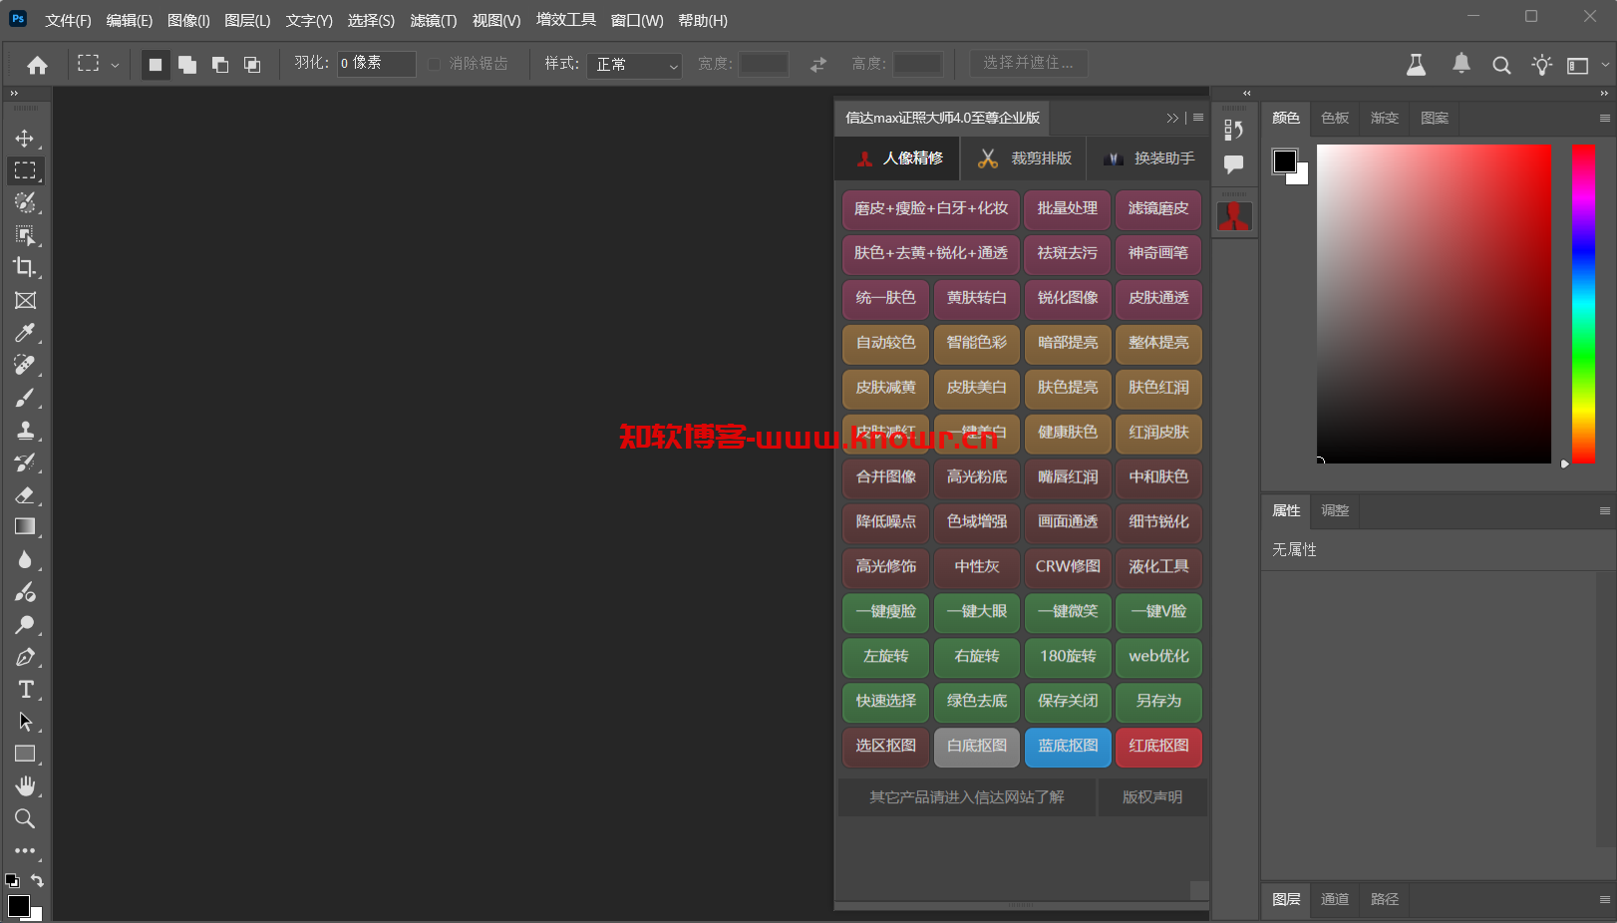Reset default foreground and background colors

click(12, 880)
